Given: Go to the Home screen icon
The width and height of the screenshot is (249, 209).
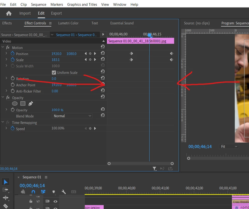Looking at the screenshot, I should point(9,13).
